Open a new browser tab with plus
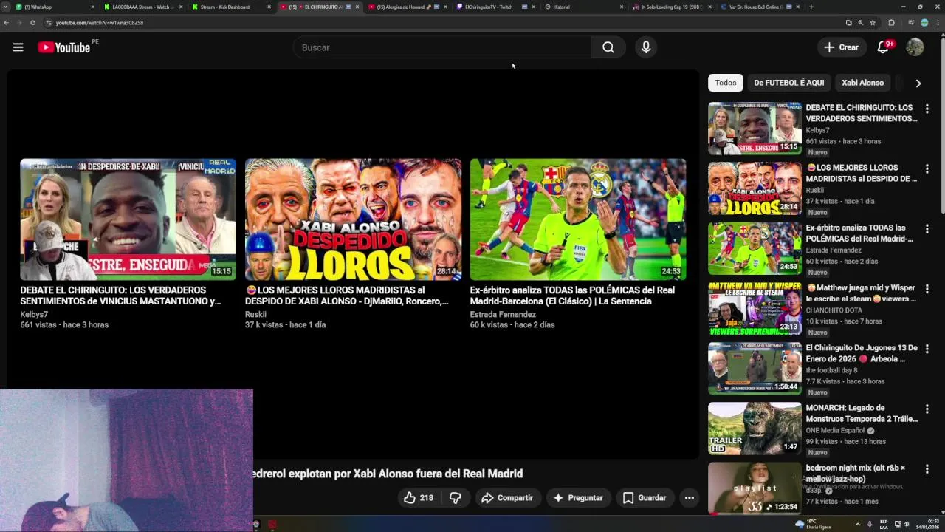The width and height of the screenshot is (945, 532). pos(811,7)
